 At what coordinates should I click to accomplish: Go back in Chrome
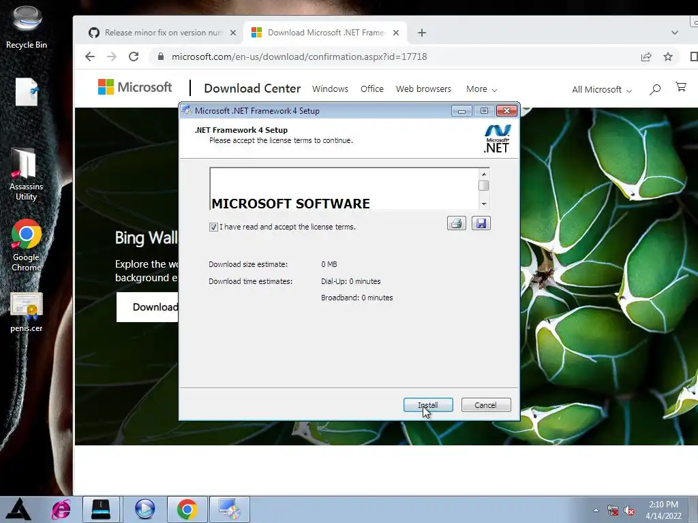tap(90, 57)
